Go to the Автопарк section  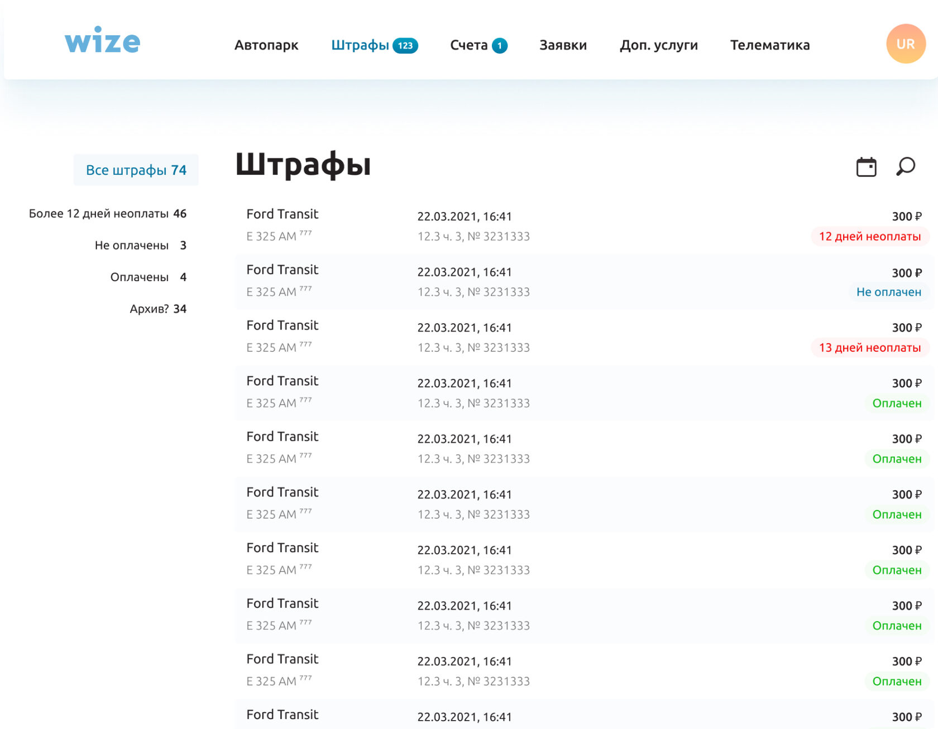(x=266, y=45)
